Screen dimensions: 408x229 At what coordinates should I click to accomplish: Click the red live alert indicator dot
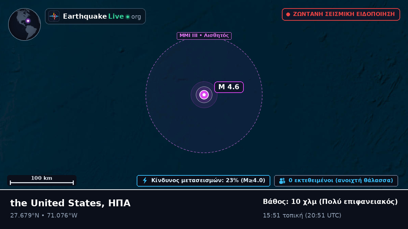click(x=288, y=14)
